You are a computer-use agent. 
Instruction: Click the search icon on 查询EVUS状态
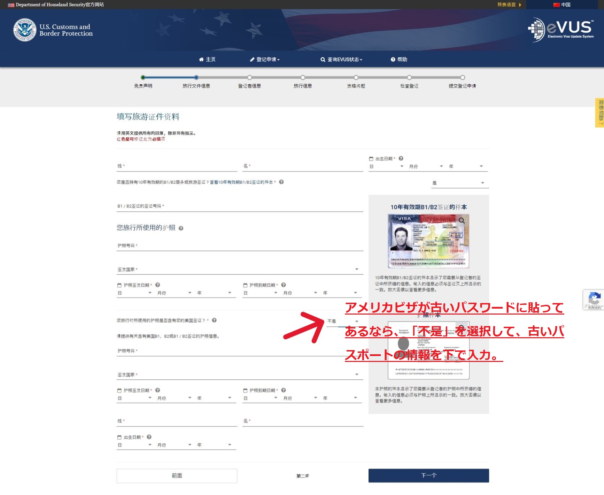[323, 59]
